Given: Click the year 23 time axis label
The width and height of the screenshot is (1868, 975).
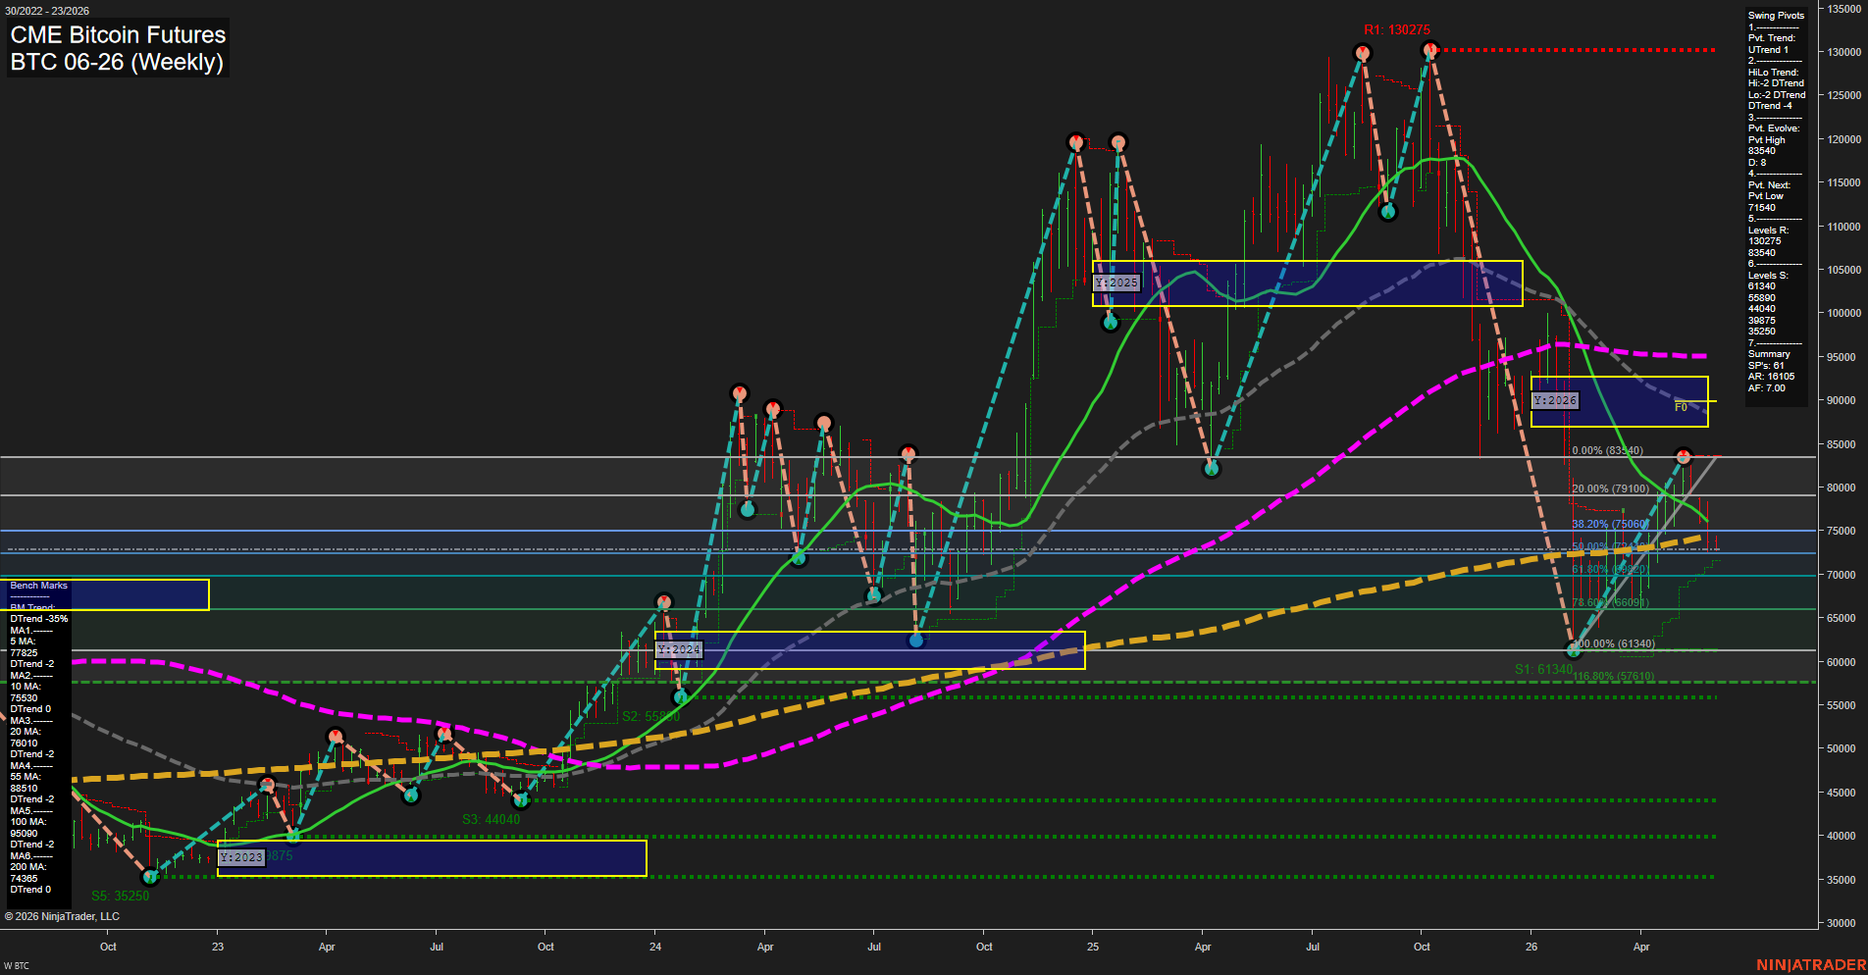Looking at the screenshot, I should click(218, 947).
